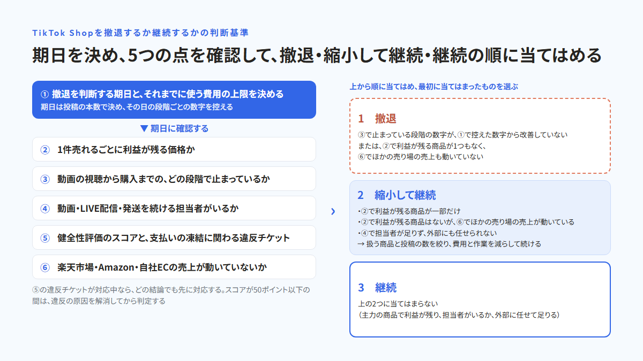Select the row '楽天市場・Amazon・自社ECの売上が動いていないか'
The width and height of the screenshot is (643, 361).
click(174, 267)
